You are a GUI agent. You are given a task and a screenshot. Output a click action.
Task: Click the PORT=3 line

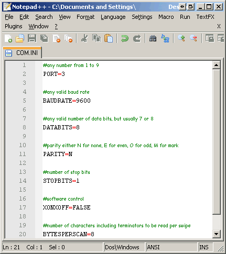click(54, 74)
